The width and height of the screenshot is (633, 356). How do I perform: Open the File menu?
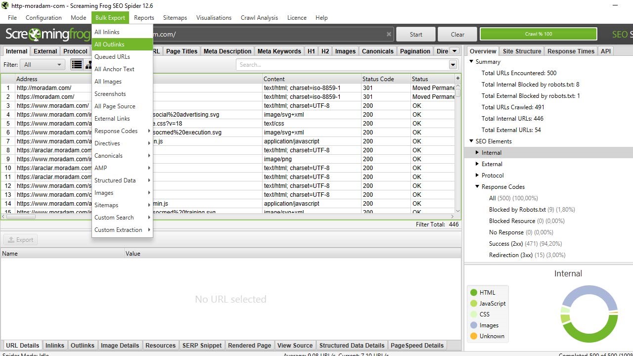click(x=12, y=18)
